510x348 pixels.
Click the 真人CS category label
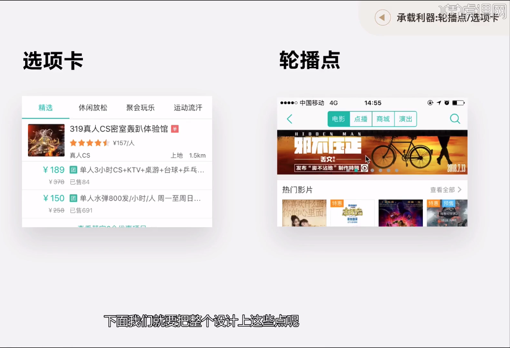click(80, 155)
